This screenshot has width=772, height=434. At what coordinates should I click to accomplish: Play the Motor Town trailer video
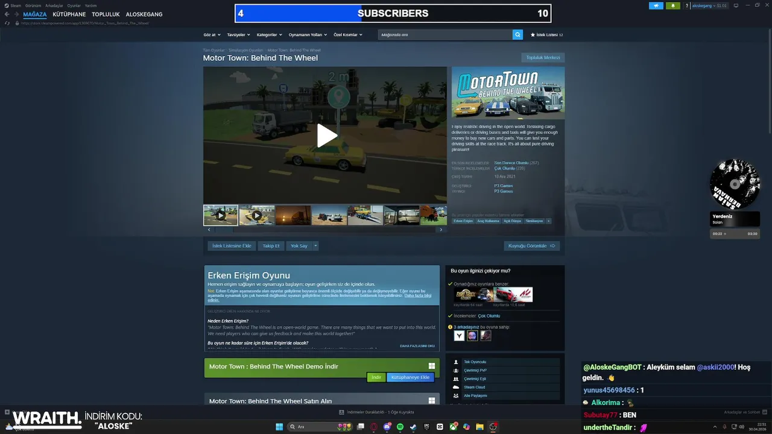coord(326,136)
